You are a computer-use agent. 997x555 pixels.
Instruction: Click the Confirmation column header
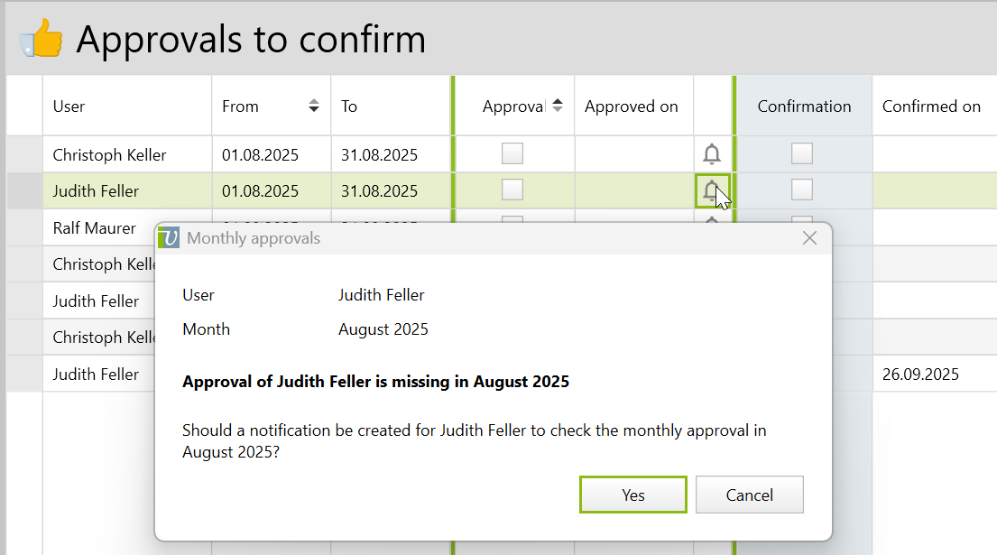coord(804,106)
